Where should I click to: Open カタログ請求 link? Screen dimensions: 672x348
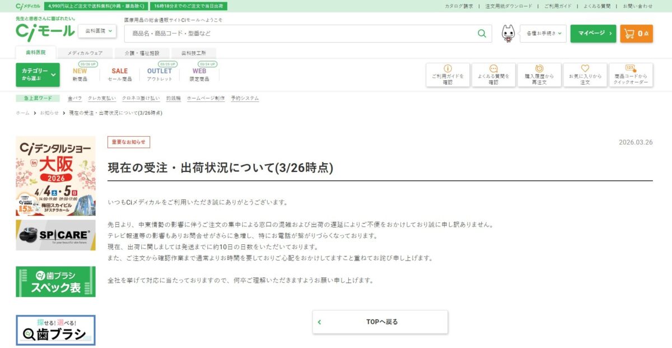(459, 6)
